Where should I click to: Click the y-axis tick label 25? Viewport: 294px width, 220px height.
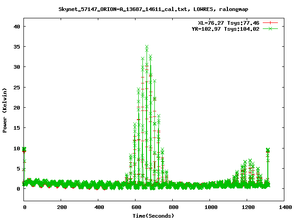coord(17,88)
